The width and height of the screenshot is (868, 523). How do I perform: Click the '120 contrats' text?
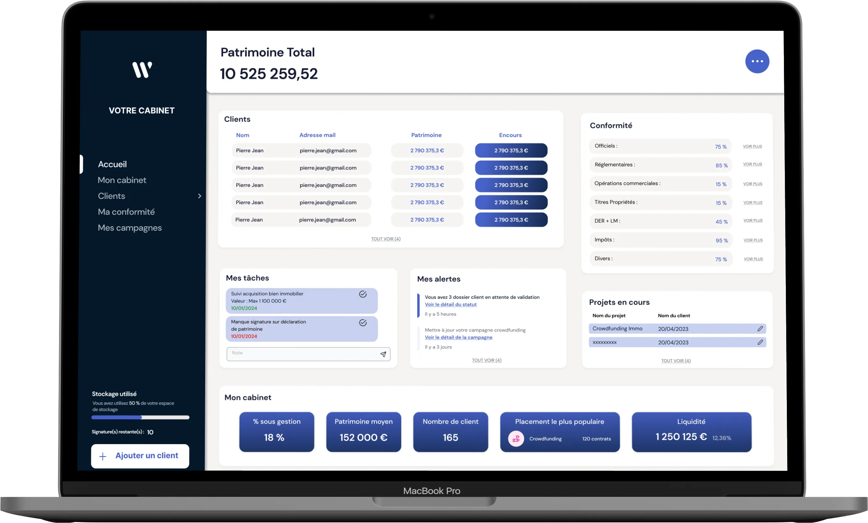[x=596, y=439]
